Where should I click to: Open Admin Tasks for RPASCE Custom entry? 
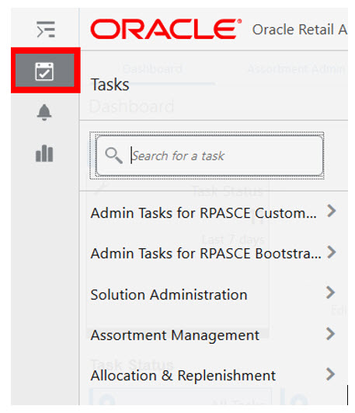(x=204, y=213)
